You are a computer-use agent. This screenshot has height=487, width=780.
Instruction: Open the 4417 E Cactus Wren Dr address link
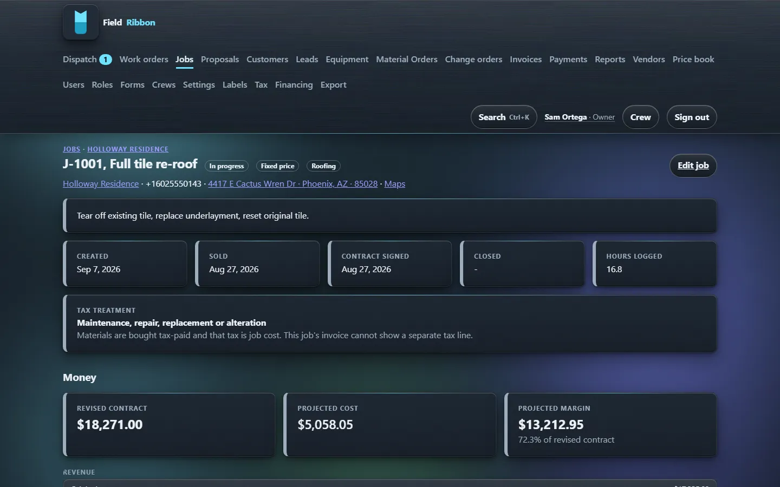click(x=292, y=184)
